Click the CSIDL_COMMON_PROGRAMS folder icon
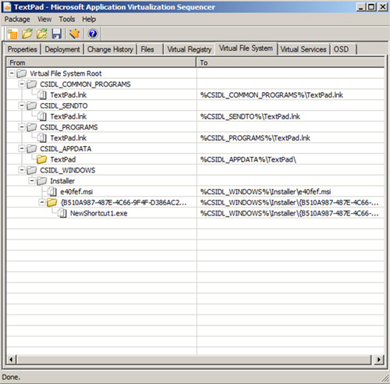 32,84
